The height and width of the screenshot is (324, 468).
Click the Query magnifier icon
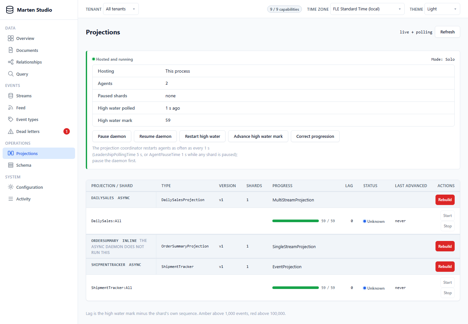tap(11, 74)
